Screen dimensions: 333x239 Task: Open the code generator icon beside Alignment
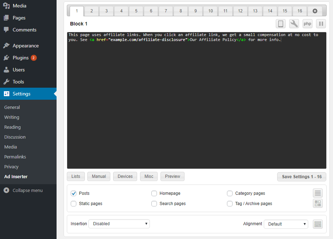pos(317,224)
